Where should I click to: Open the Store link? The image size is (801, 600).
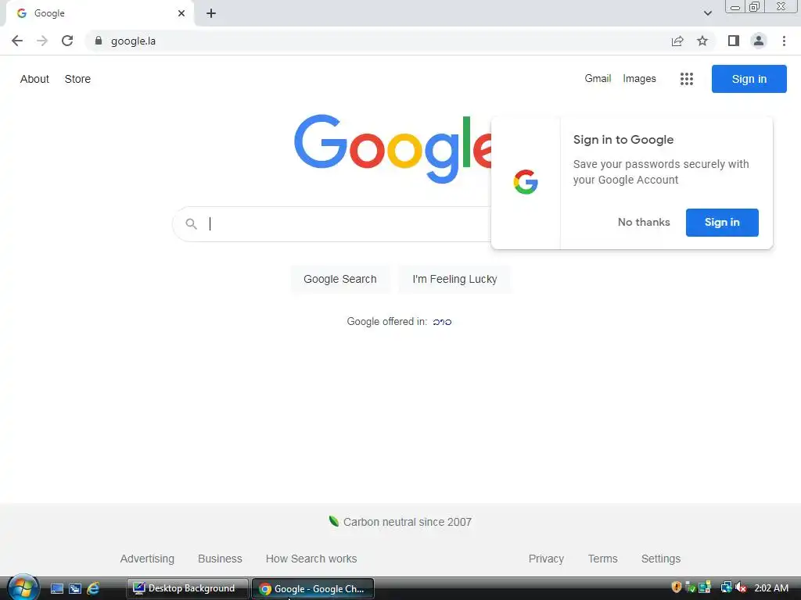[x=77, y=79]
